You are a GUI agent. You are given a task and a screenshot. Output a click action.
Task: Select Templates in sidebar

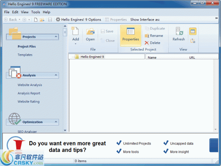[25, 55]
